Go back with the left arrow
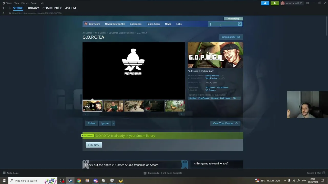This screenshot has height=184, width=328. coord(4,8)
